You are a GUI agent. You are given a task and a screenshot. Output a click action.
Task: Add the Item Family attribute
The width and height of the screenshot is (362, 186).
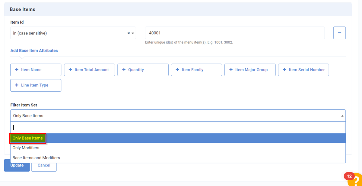196,70
